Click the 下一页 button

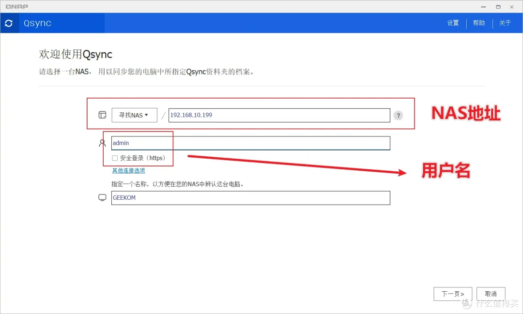[x=453, y=294]
